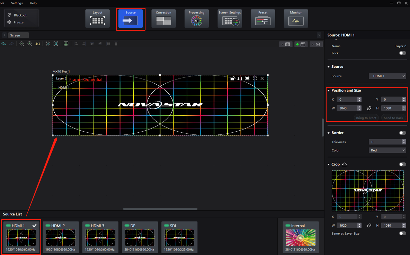Viewport: 410px width, 255px height.
Task: Click the Blackout icon
Action: coord(9,15)
